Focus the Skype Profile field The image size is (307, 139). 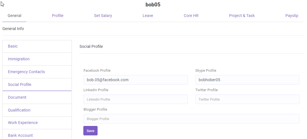tap(247, 80)
